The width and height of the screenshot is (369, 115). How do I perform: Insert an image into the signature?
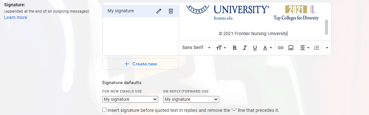click(x=291, y=48)
